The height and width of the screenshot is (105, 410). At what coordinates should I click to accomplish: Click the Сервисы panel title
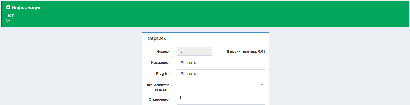(157, 38)
